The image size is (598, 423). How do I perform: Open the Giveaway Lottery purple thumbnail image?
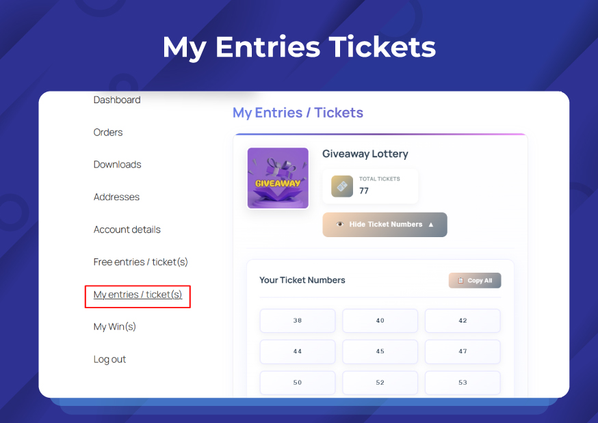[x=277, y=178]
